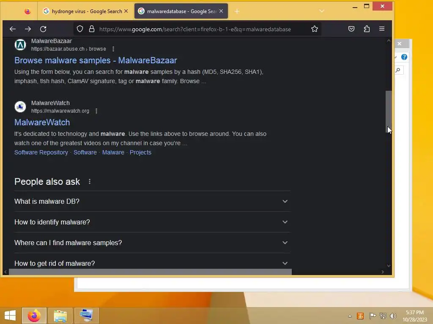The image size is (433, 324).
Task: View site security padlock info
Action: tap(92, 29)
